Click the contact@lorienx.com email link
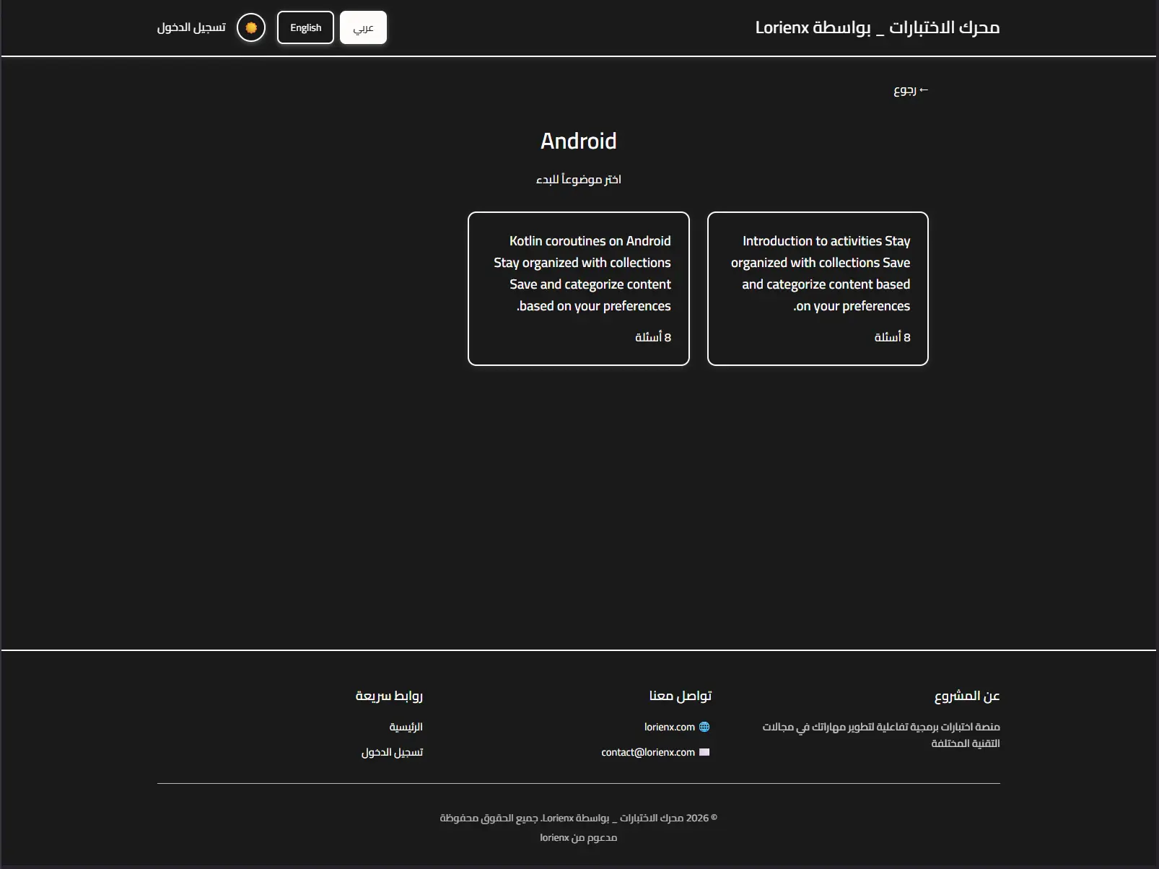This screenshot has width=1159, height=869. (647, 752)
